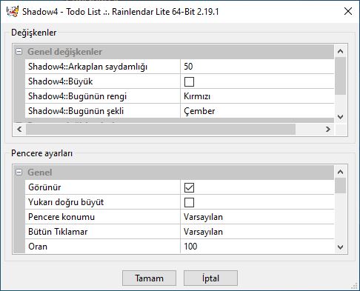The width and height of the screenshot is (360, 291).
Task: Select the Shadow4::Büyük label
Action: coord(61,81)
